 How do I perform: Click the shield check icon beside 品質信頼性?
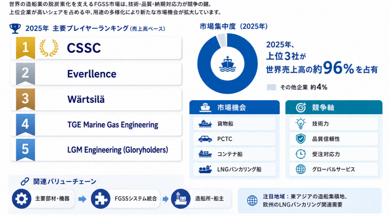[x=300, y=139]
